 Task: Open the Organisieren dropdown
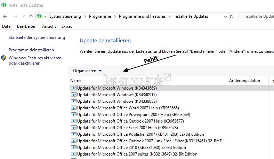(x=87, y=71)
